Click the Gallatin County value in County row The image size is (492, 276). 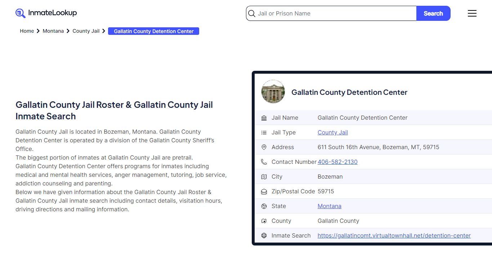coord(339,221)
